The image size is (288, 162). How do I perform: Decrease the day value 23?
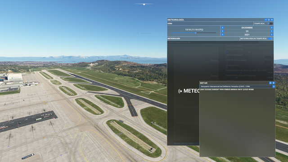222,31
